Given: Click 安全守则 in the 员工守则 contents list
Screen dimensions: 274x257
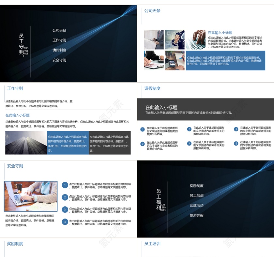Looking at the screenshot, I should [59, 60].
